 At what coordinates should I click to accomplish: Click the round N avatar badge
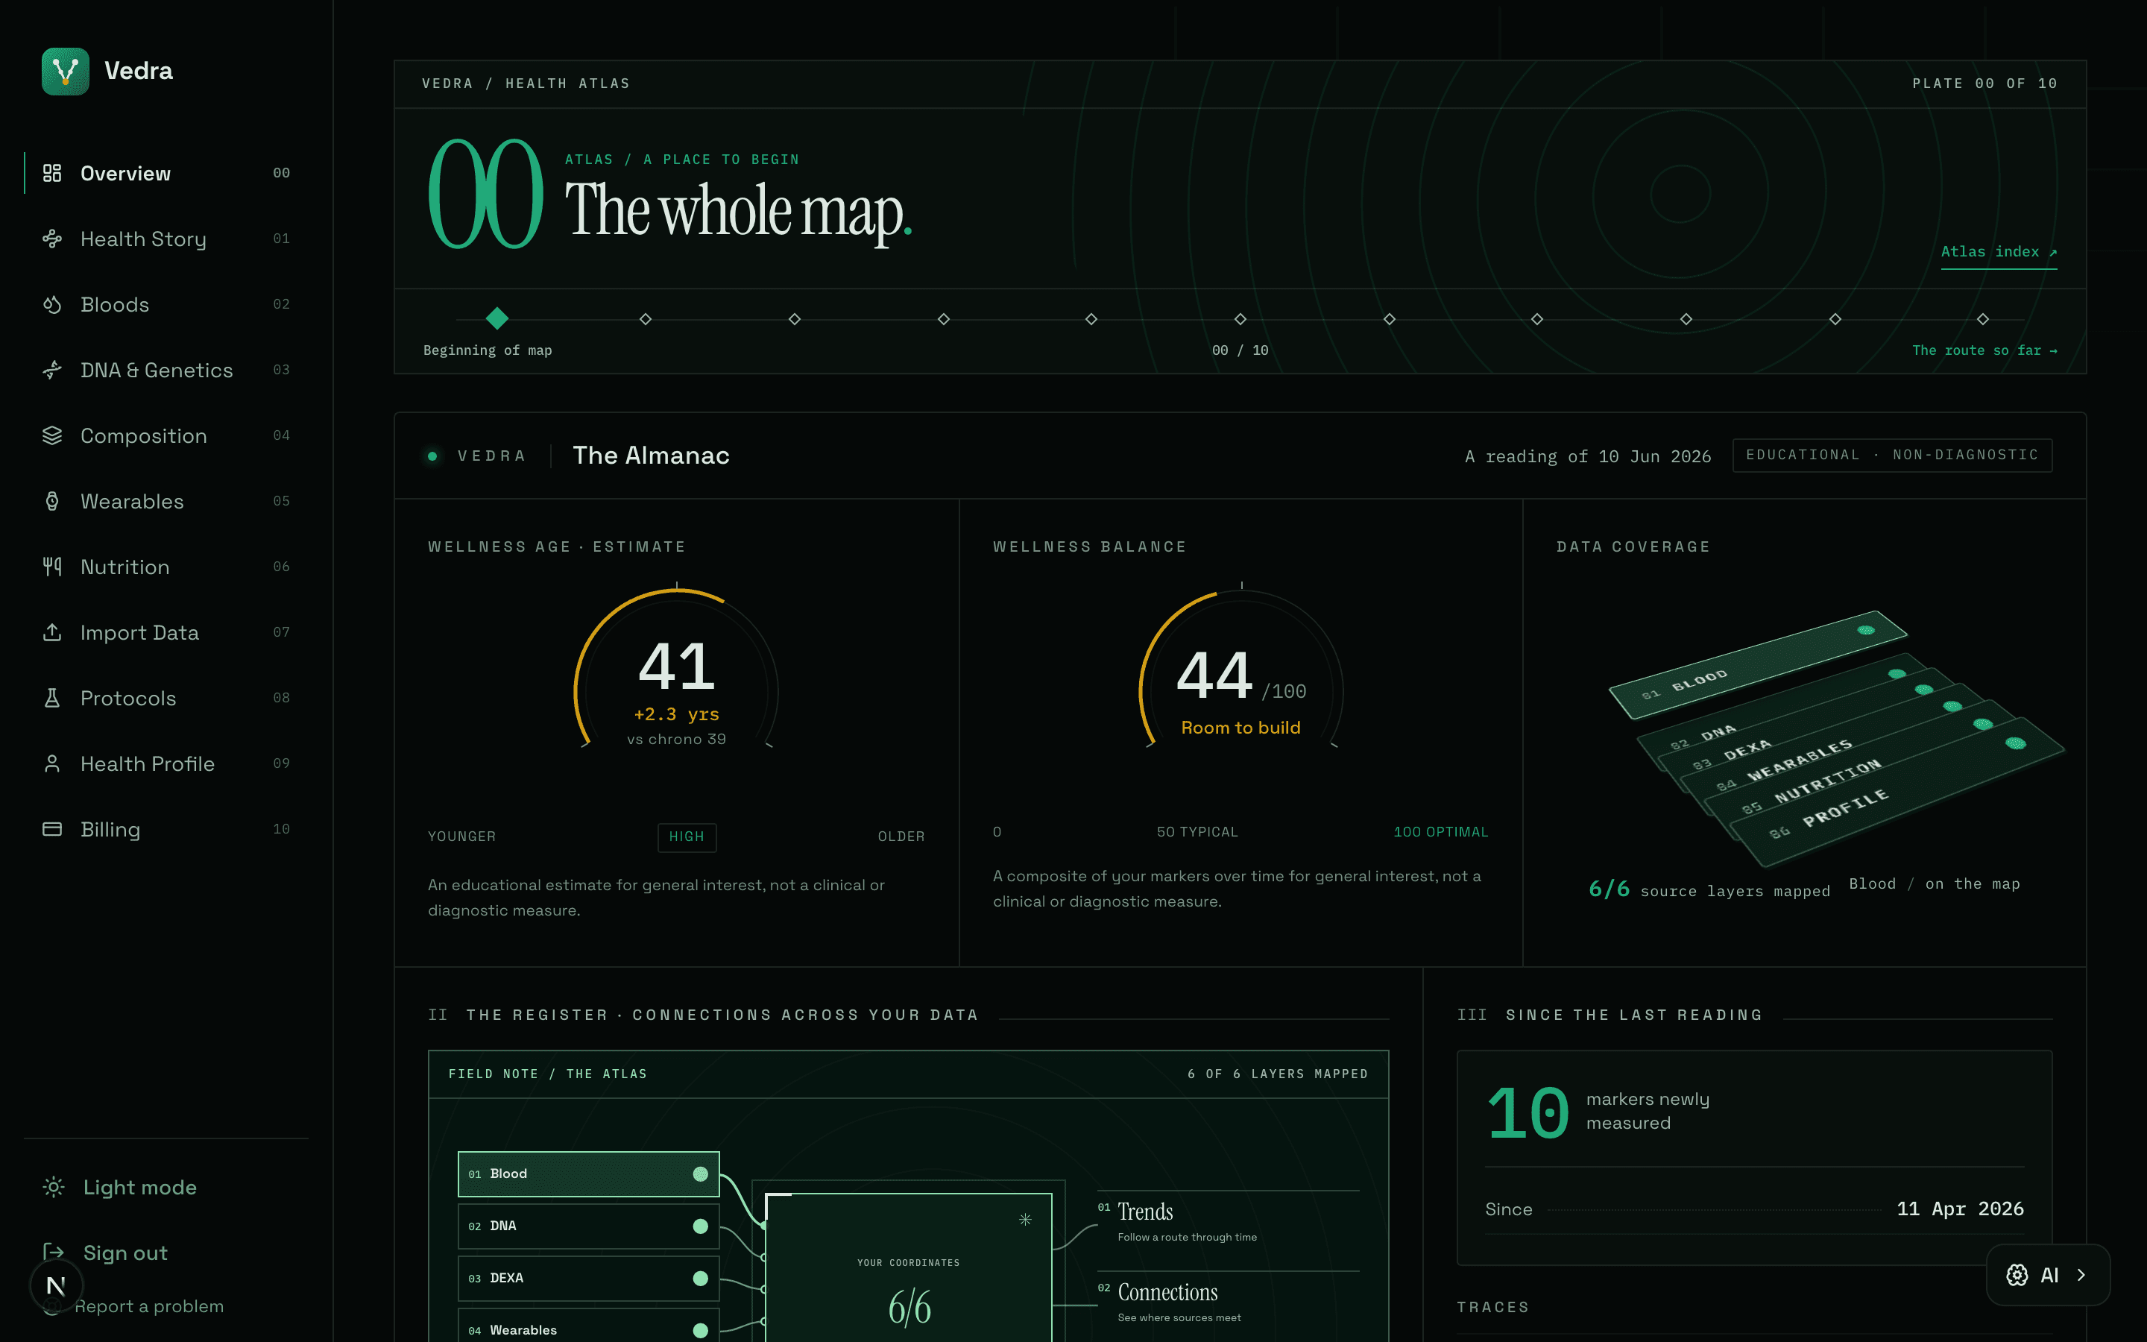(x=56, y=1285)
